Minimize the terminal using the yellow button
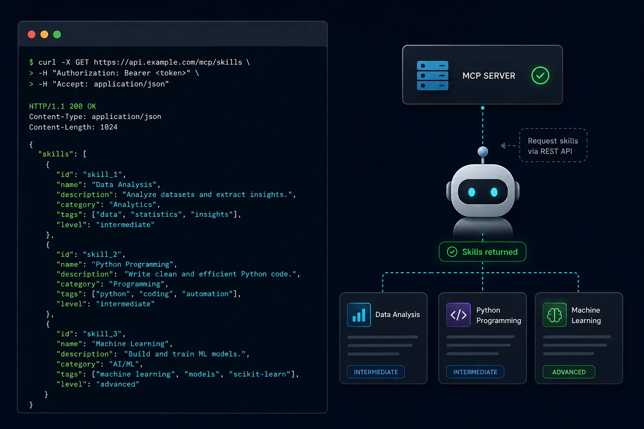The width and height of the screenshot is (644, 429). (44, 34)
